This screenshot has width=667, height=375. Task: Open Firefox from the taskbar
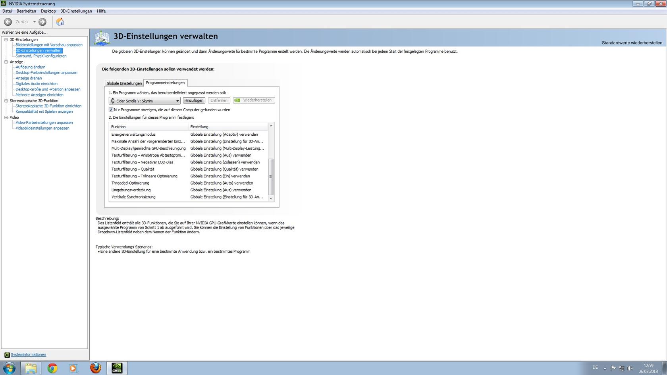[x=95, y=368]
